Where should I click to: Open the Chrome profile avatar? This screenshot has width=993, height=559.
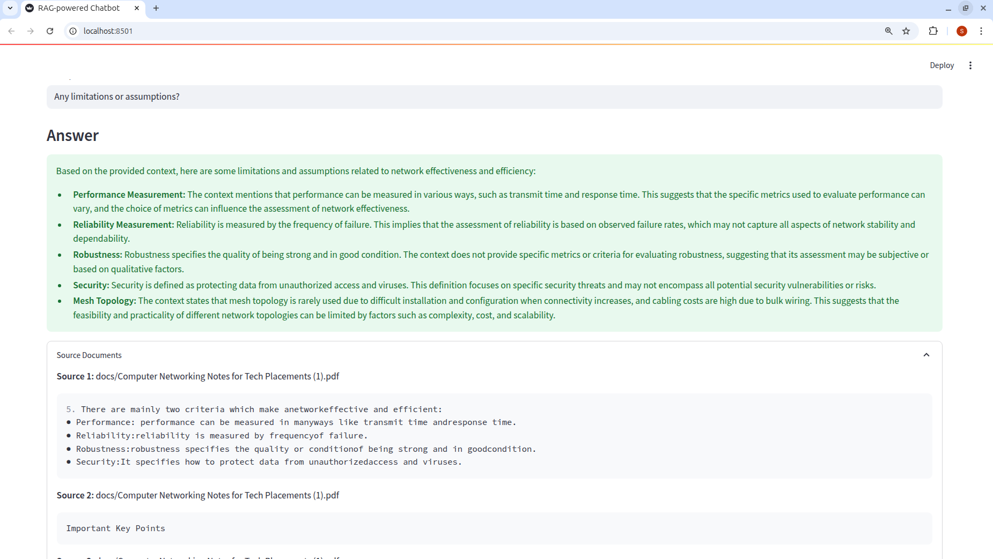961,31
